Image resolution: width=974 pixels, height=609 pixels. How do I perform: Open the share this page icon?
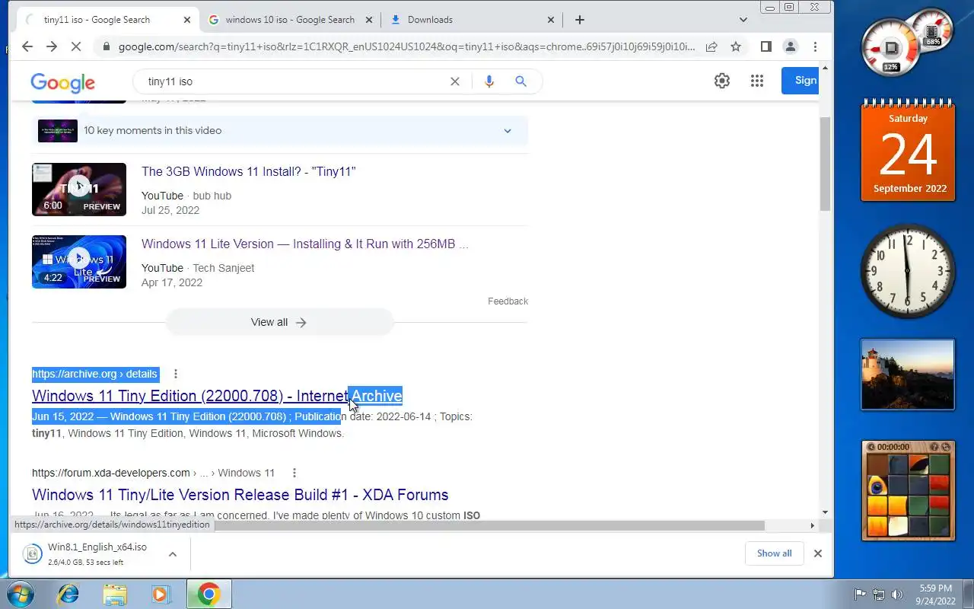(x=711, y=46)
